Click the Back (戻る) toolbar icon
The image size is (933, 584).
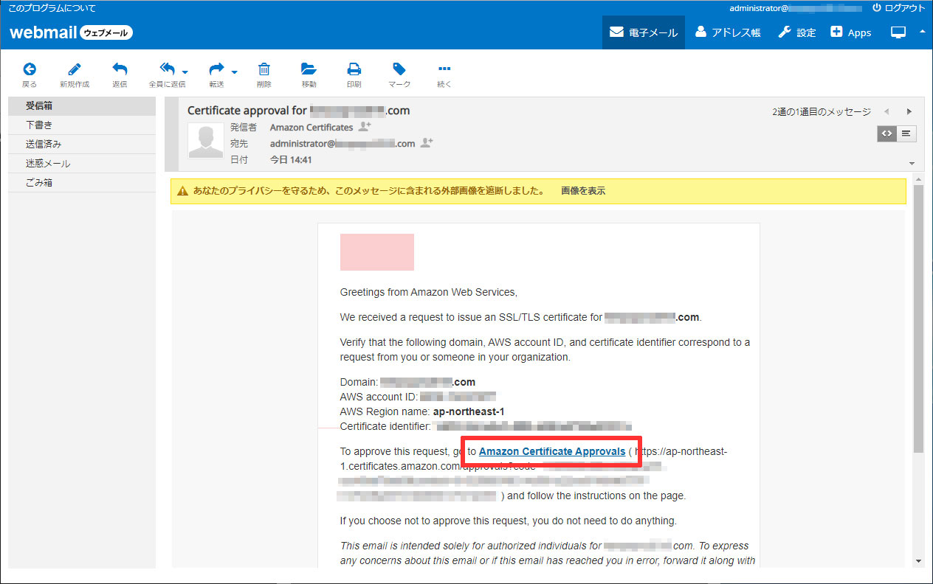[30, 74]
